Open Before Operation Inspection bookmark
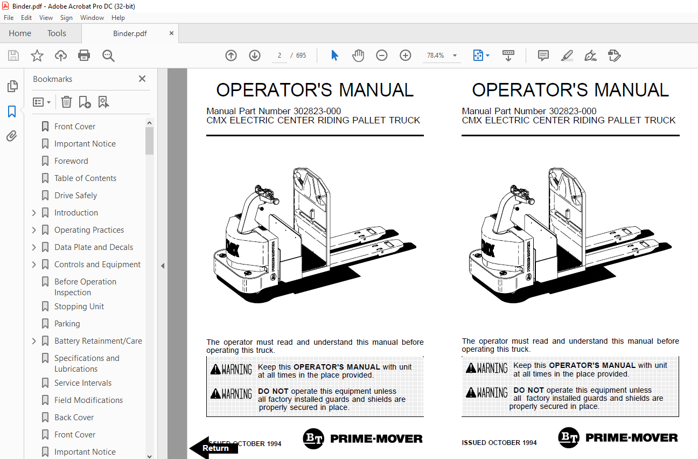Image resolution: width=698 pixels, height=459 pixels. tap(85, 287)
